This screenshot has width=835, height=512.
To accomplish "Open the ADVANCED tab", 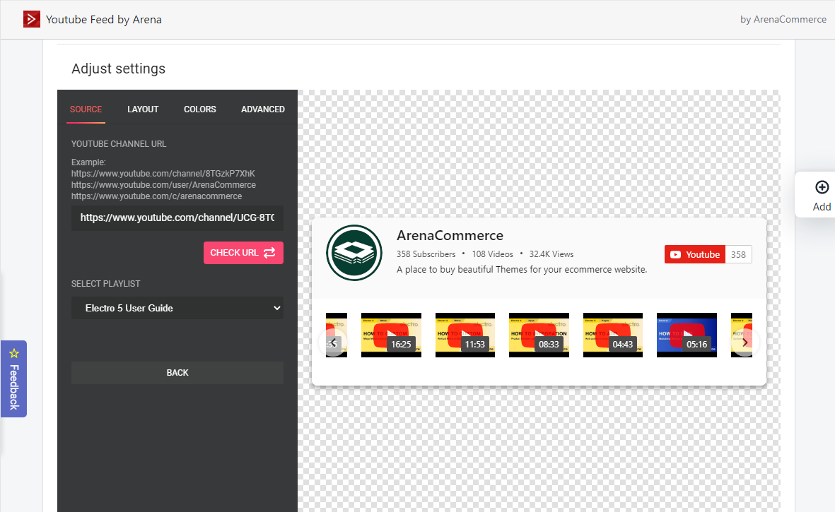I will click(x=262, y=109).
